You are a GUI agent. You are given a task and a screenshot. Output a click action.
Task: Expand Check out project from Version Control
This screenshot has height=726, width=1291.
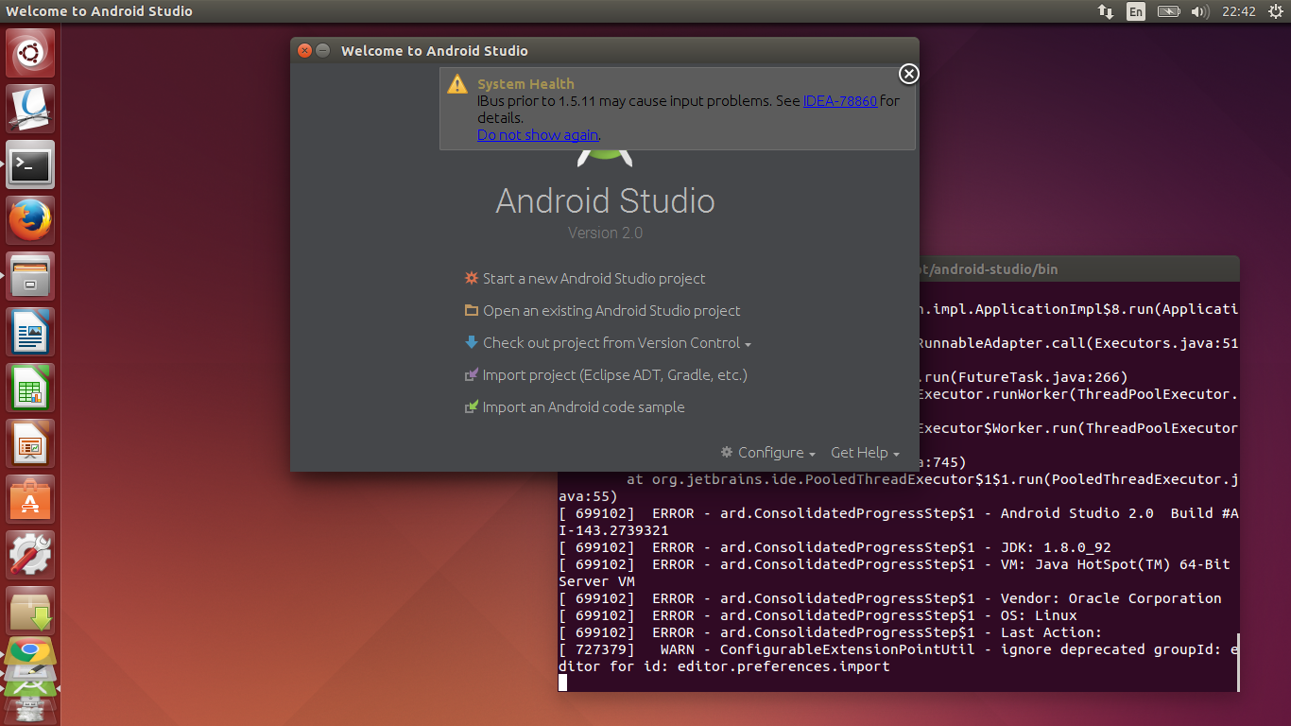tap(617, 343)
